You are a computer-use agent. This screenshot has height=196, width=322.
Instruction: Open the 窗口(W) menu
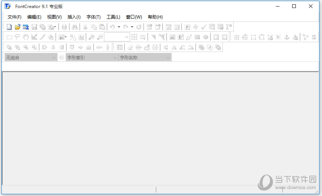click(x=134, y=17)
